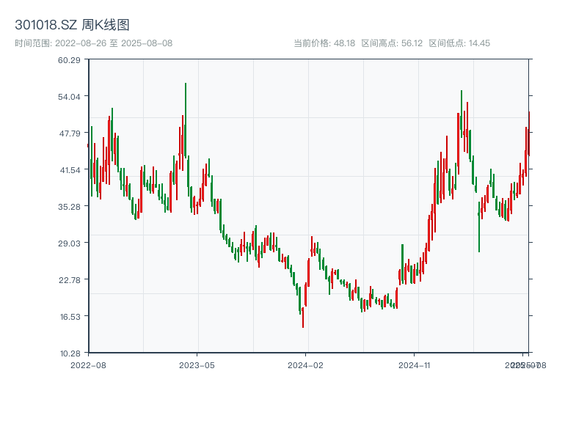Click the y-axis label 60.29

click(x=69, y=60)
